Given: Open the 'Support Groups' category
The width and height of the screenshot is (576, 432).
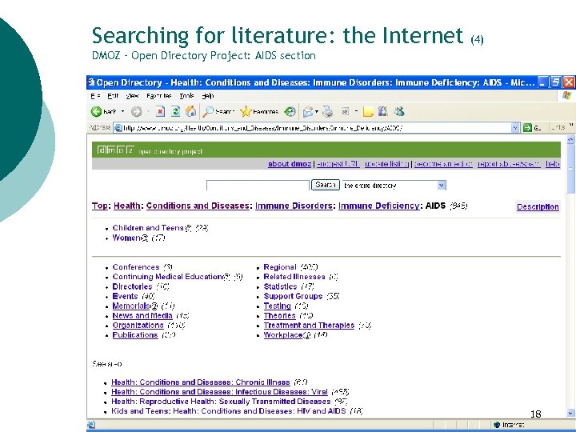Looking at the screenshot, I should tap(293, 296).
